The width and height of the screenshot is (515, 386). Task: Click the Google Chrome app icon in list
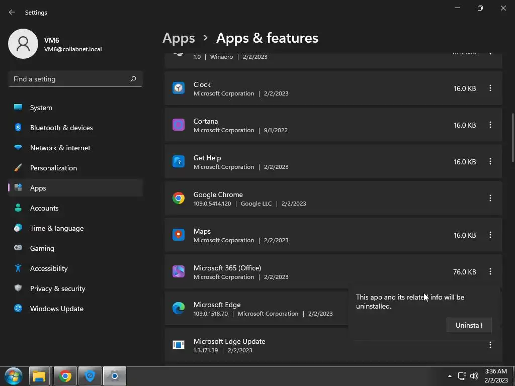[x=179, y=198]
